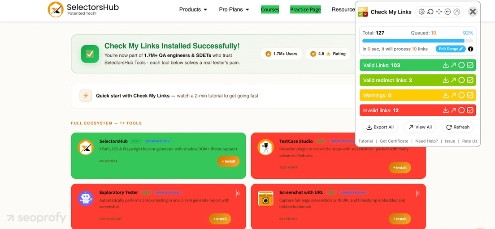Select the Valid redirect links circle toggle
495x229 pixels.
tap(461, 81)
